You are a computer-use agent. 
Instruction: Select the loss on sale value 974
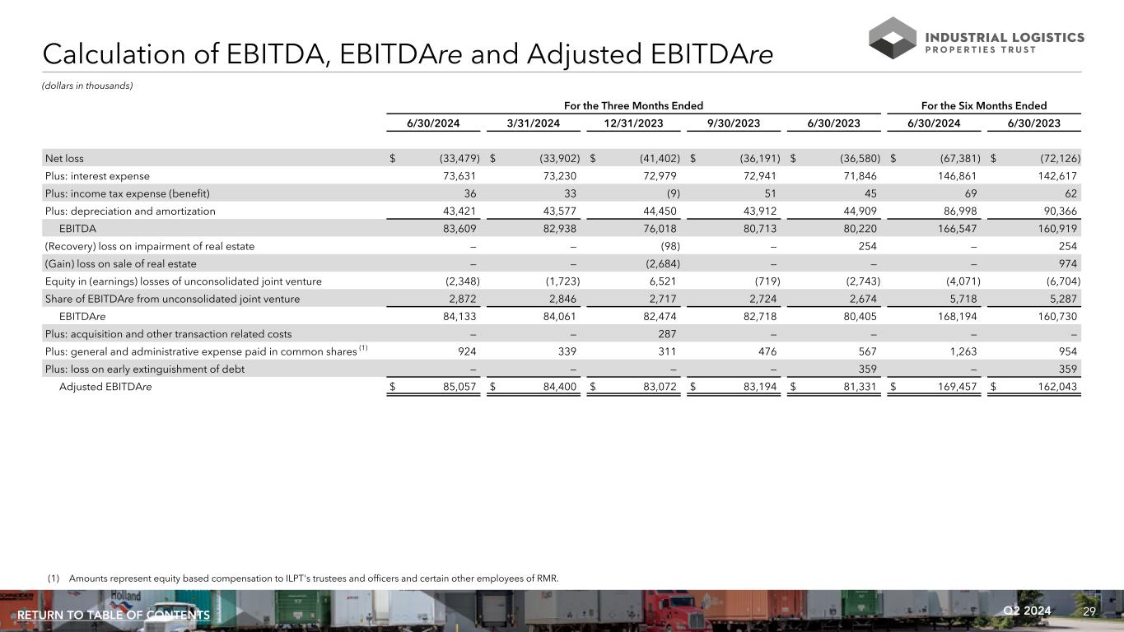(1066, 264)
